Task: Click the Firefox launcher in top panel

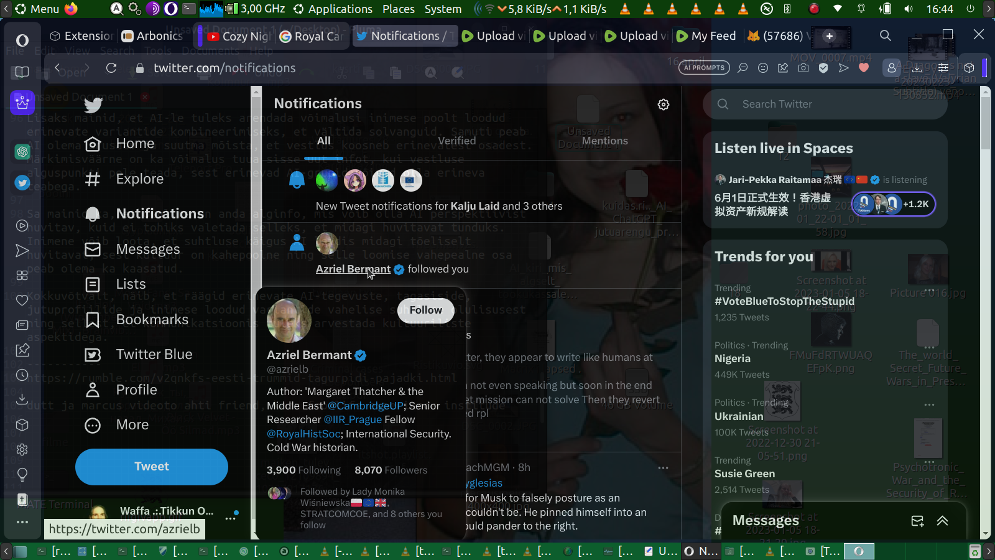Action: [71, 9]
